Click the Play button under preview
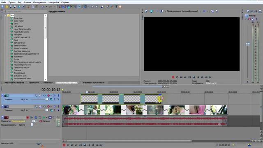263x148 pixels. pyautogui.click(x=185, y=77)
